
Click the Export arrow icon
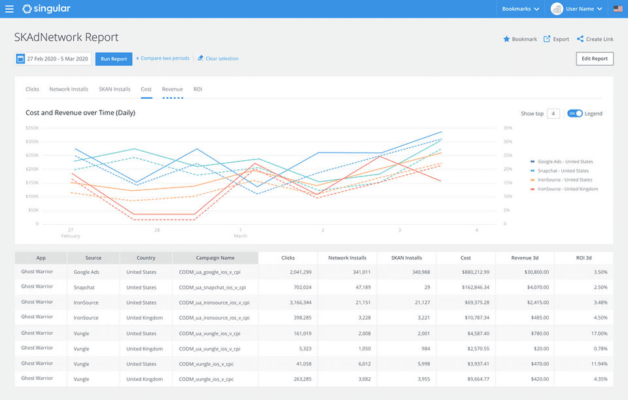(x=547, y=39)
